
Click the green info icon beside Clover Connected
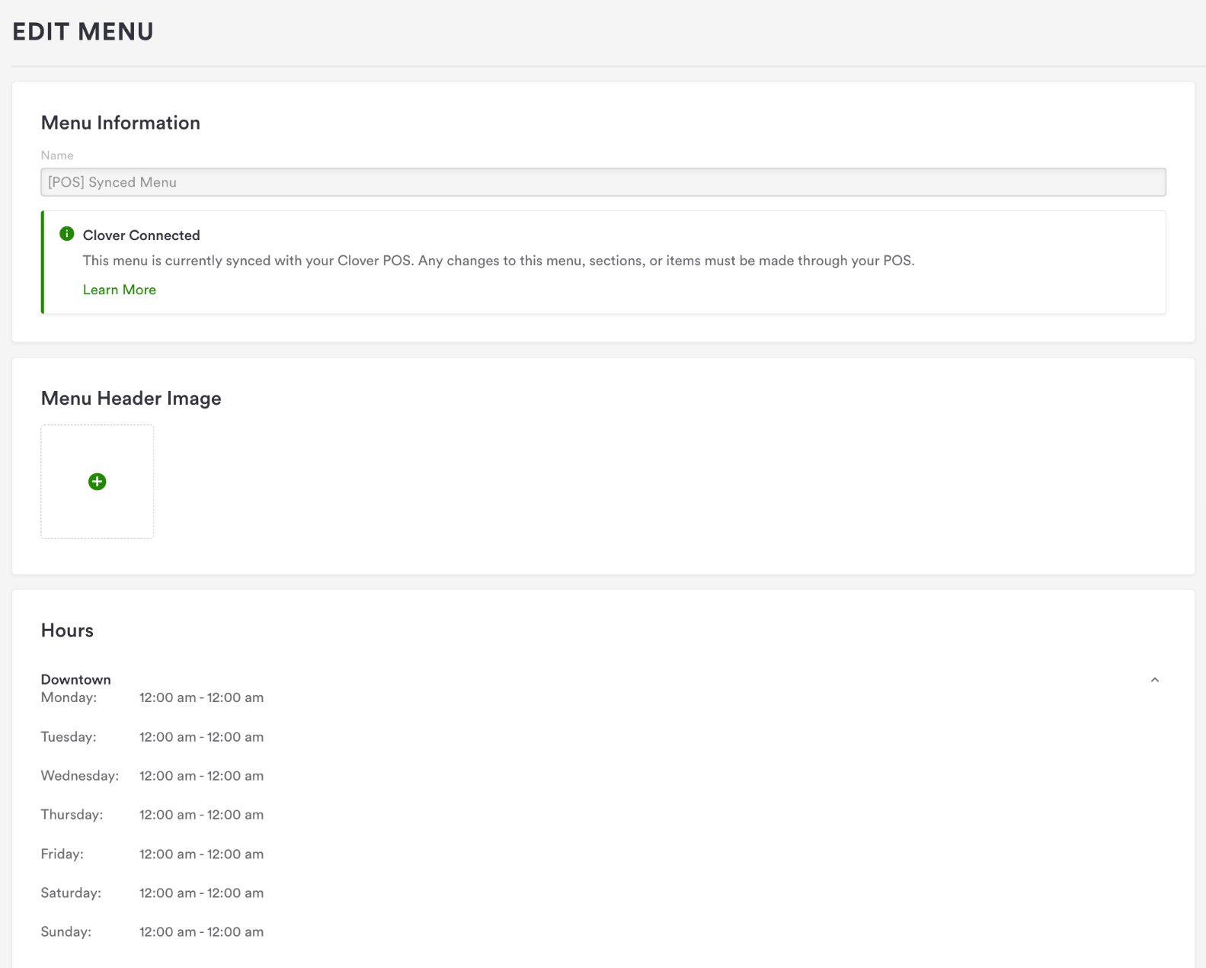pos(67,234)
